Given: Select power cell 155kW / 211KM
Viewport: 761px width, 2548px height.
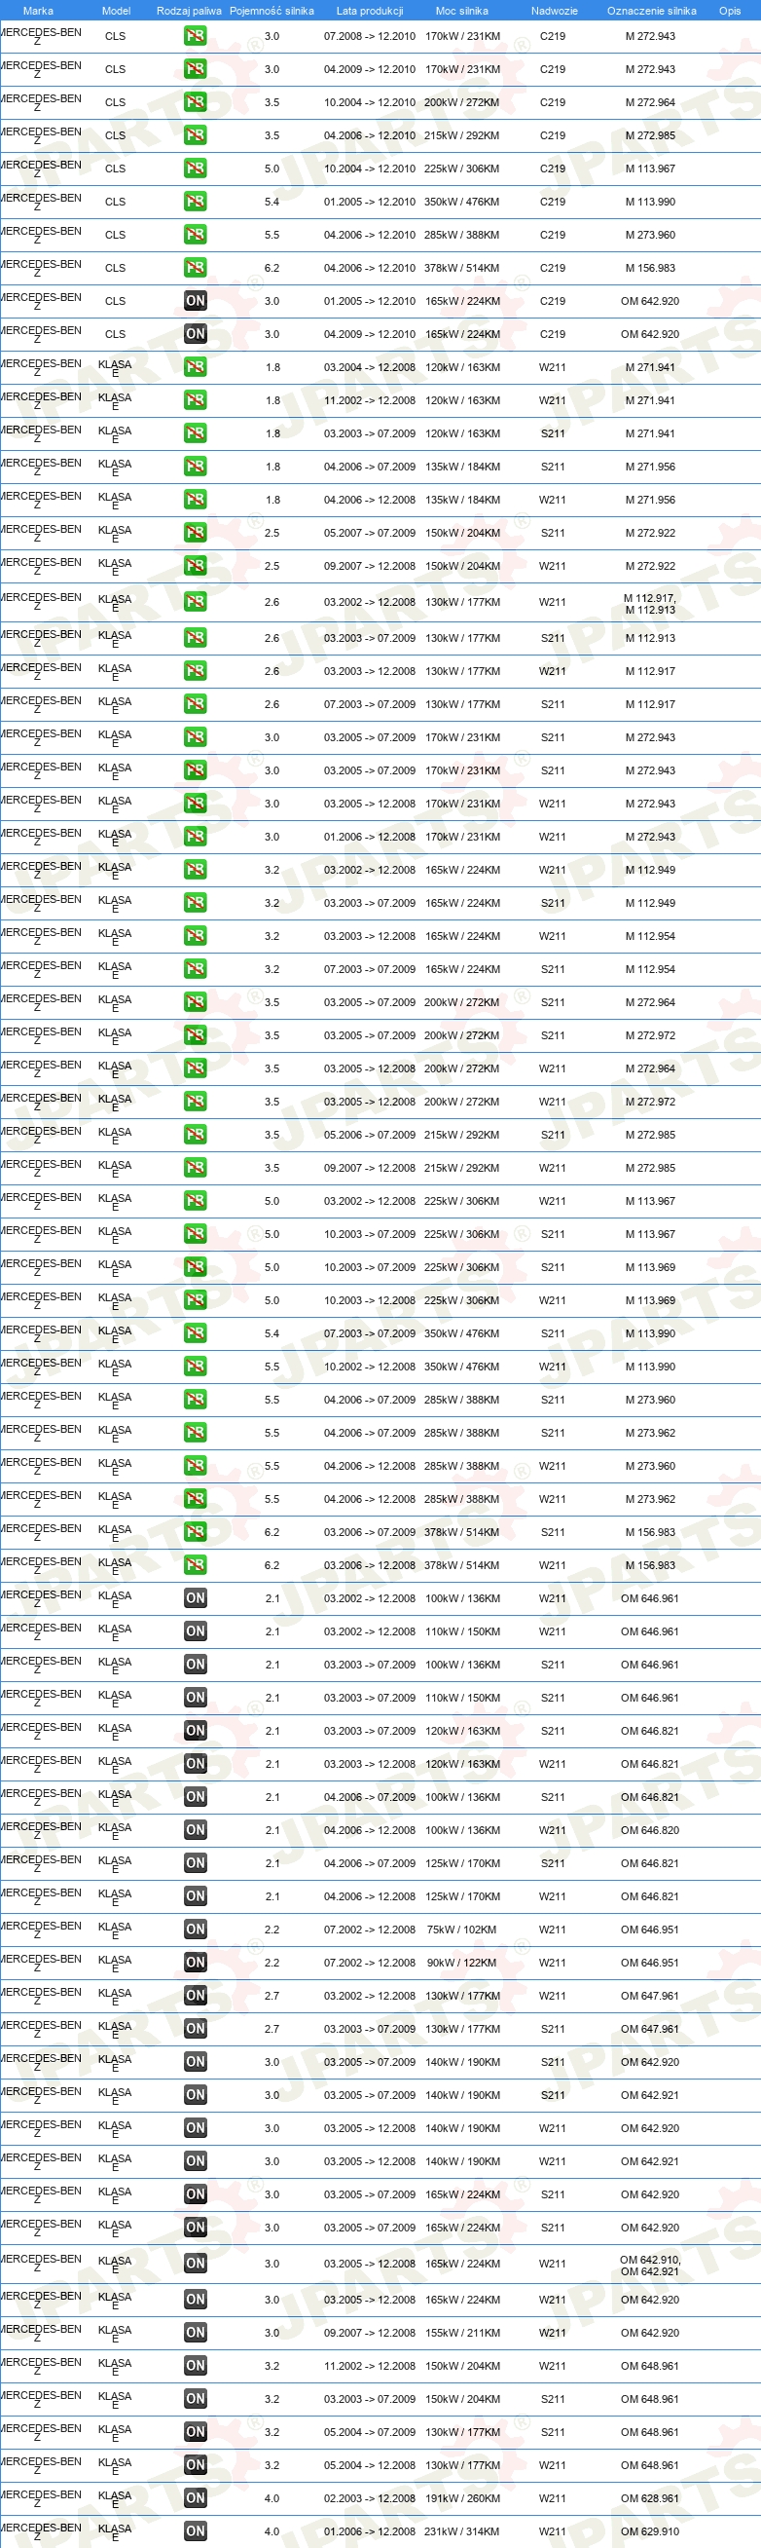Looking at the screenshot, I should [462, 2335].
